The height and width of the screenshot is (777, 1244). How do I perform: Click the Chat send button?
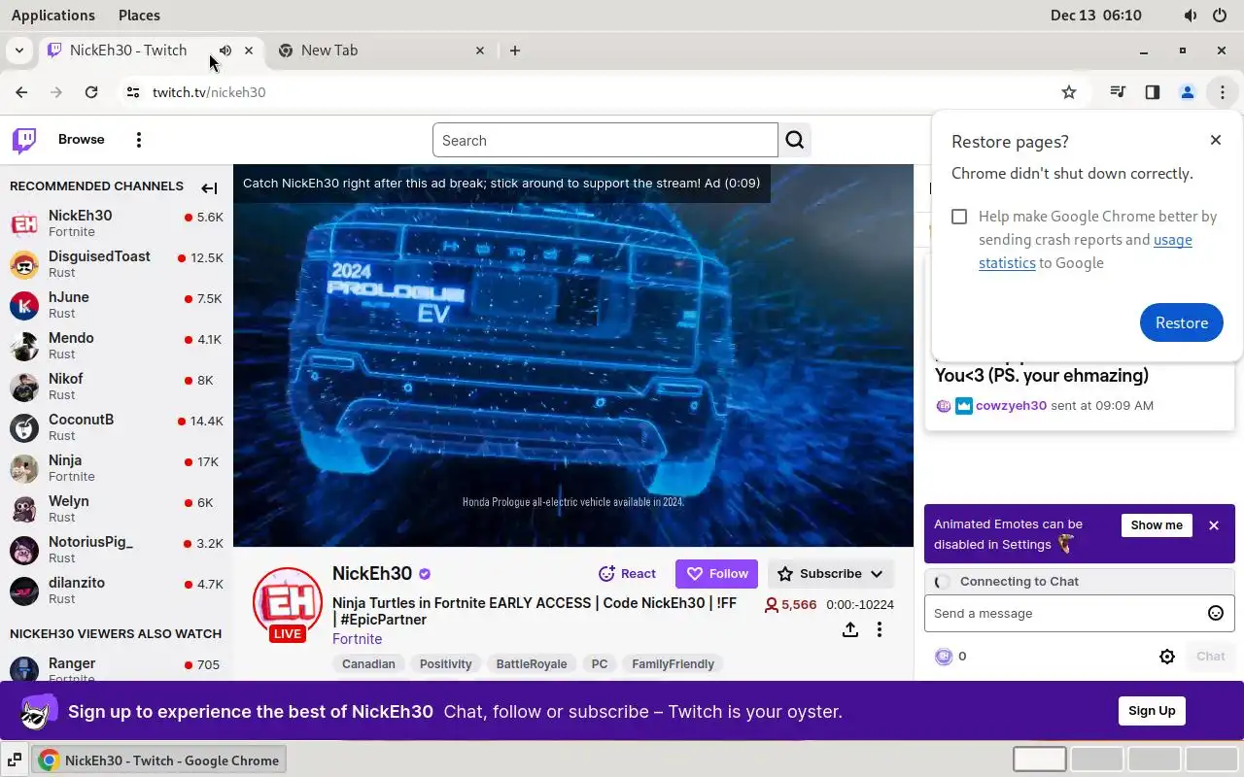click(x=1210, y=657)
